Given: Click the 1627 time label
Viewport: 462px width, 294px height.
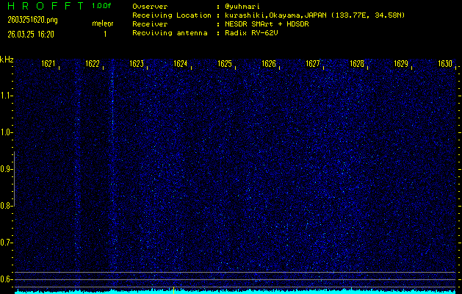Looking at the screenshot, I should (313, 64).
